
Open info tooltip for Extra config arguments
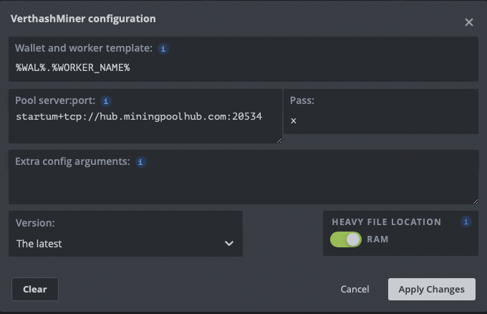pos(140,162)
